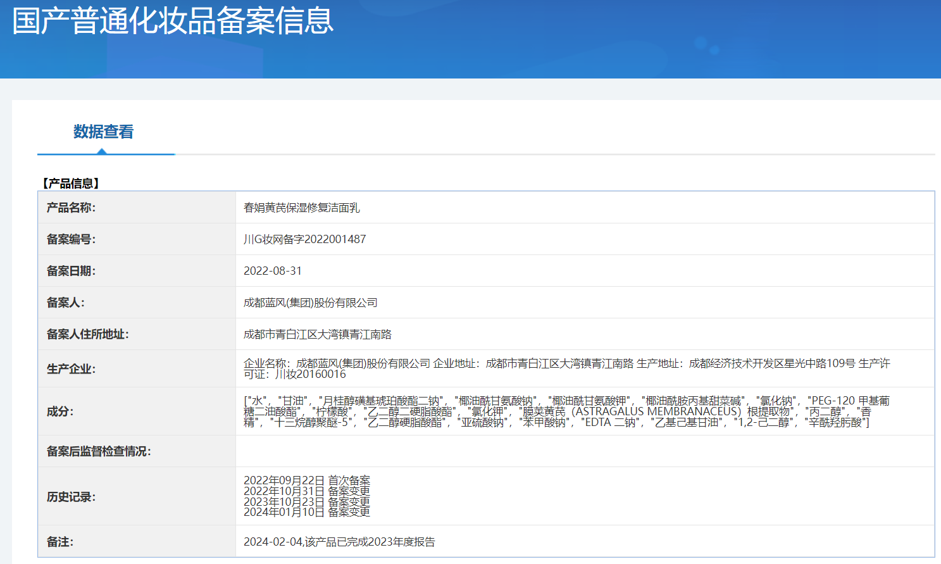Select record 2024年01月10日 备案变更
The height and width of the screenshot is (564, 941).
click(x=307, y=512)
